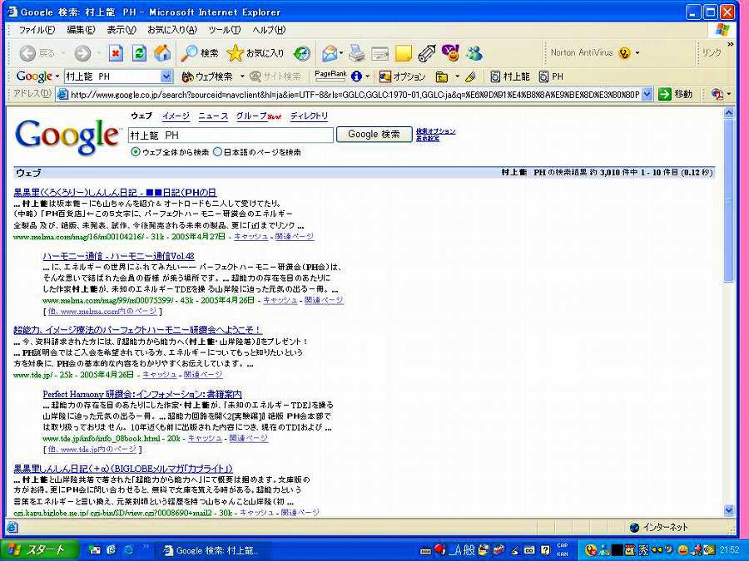Click the MSN Messenger people icon
This screenshot has width=749, height=561.
(x=474, y=53)
